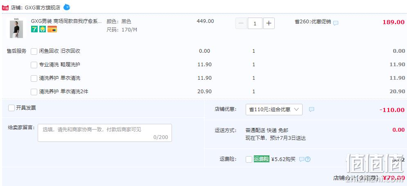407x186 pixels.
Task: Check the 专业清洗 鞋履洗护 checkbox
Action: point(34,65)
